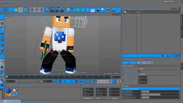Open the spline pen tool
This screenshot has width=183, height=103.
(73, 10)
